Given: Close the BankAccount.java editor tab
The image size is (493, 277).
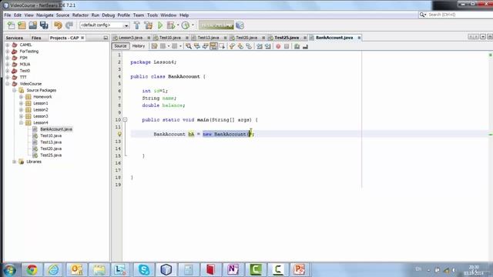Looking at the screenshot, I should pyautogui.click(x=359, y=38).
